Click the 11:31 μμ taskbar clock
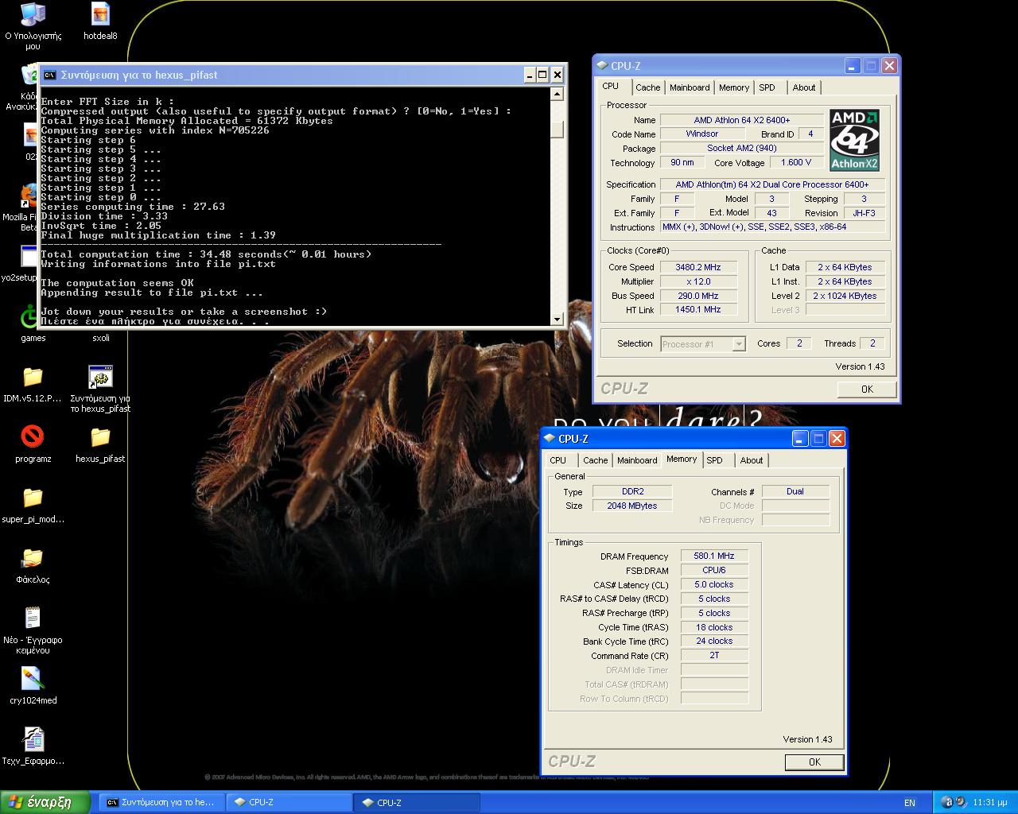The height and width of the screenshot is (814, 1018). 990,802
